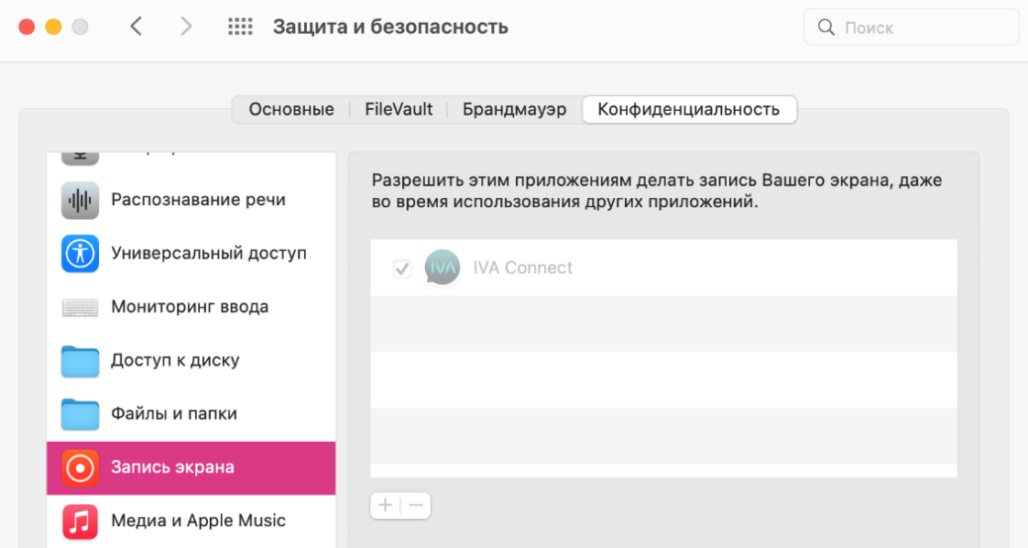Select the Конфиденциальность tab
Image resolution: width=1028 pixels, height=548 pixels.
(689, 108)
